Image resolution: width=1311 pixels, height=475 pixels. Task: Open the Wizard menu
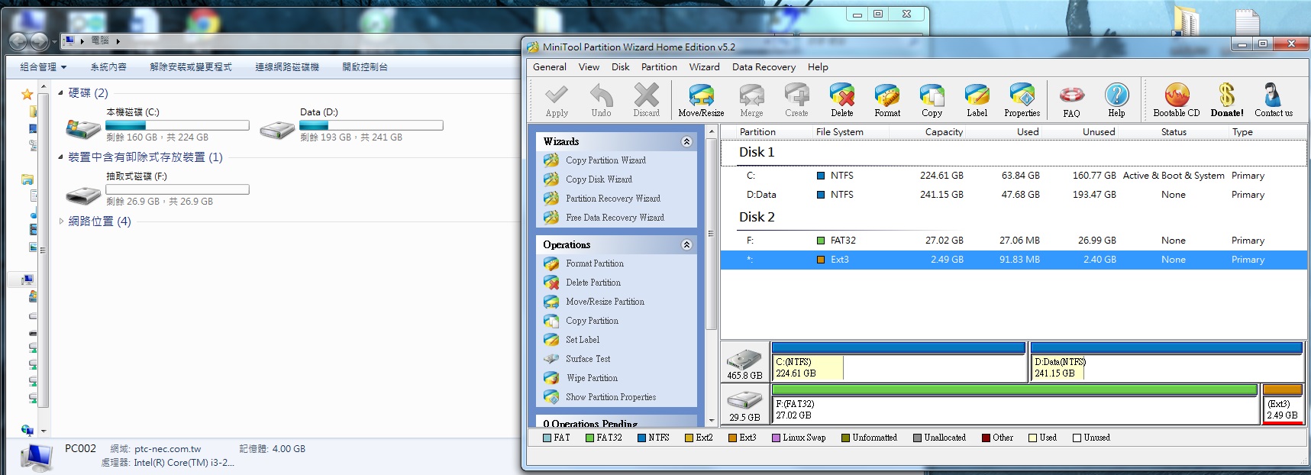(704, 67)
